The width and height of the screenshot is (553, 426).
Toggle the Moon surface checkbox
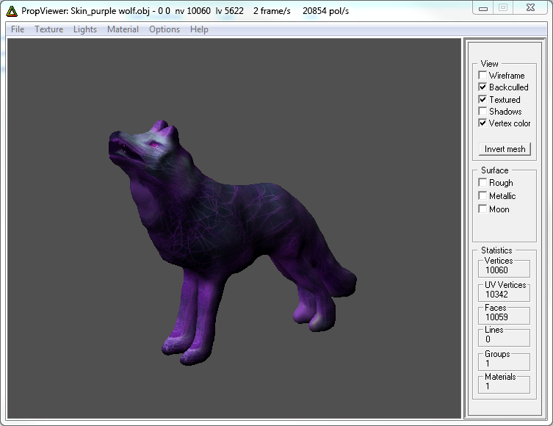(482, 209)
